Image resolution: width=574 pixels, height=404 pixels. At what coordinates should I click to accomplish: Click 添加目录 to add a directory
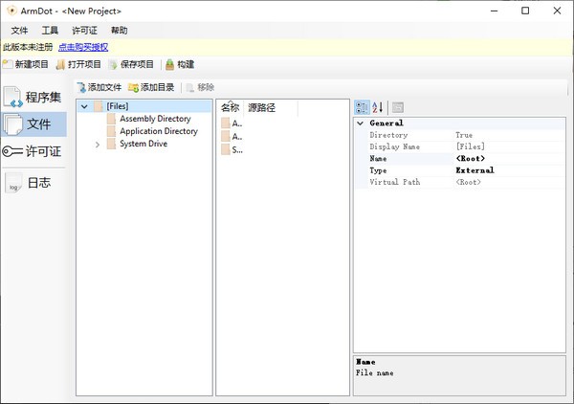[151, 87]
